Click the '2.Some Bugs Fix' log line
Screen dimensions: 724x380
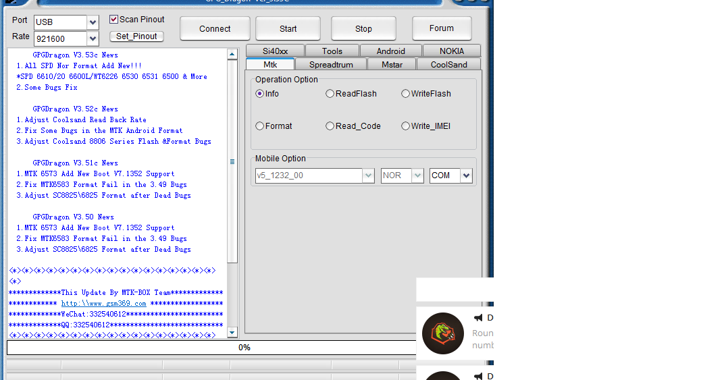[x=47, y=88]
